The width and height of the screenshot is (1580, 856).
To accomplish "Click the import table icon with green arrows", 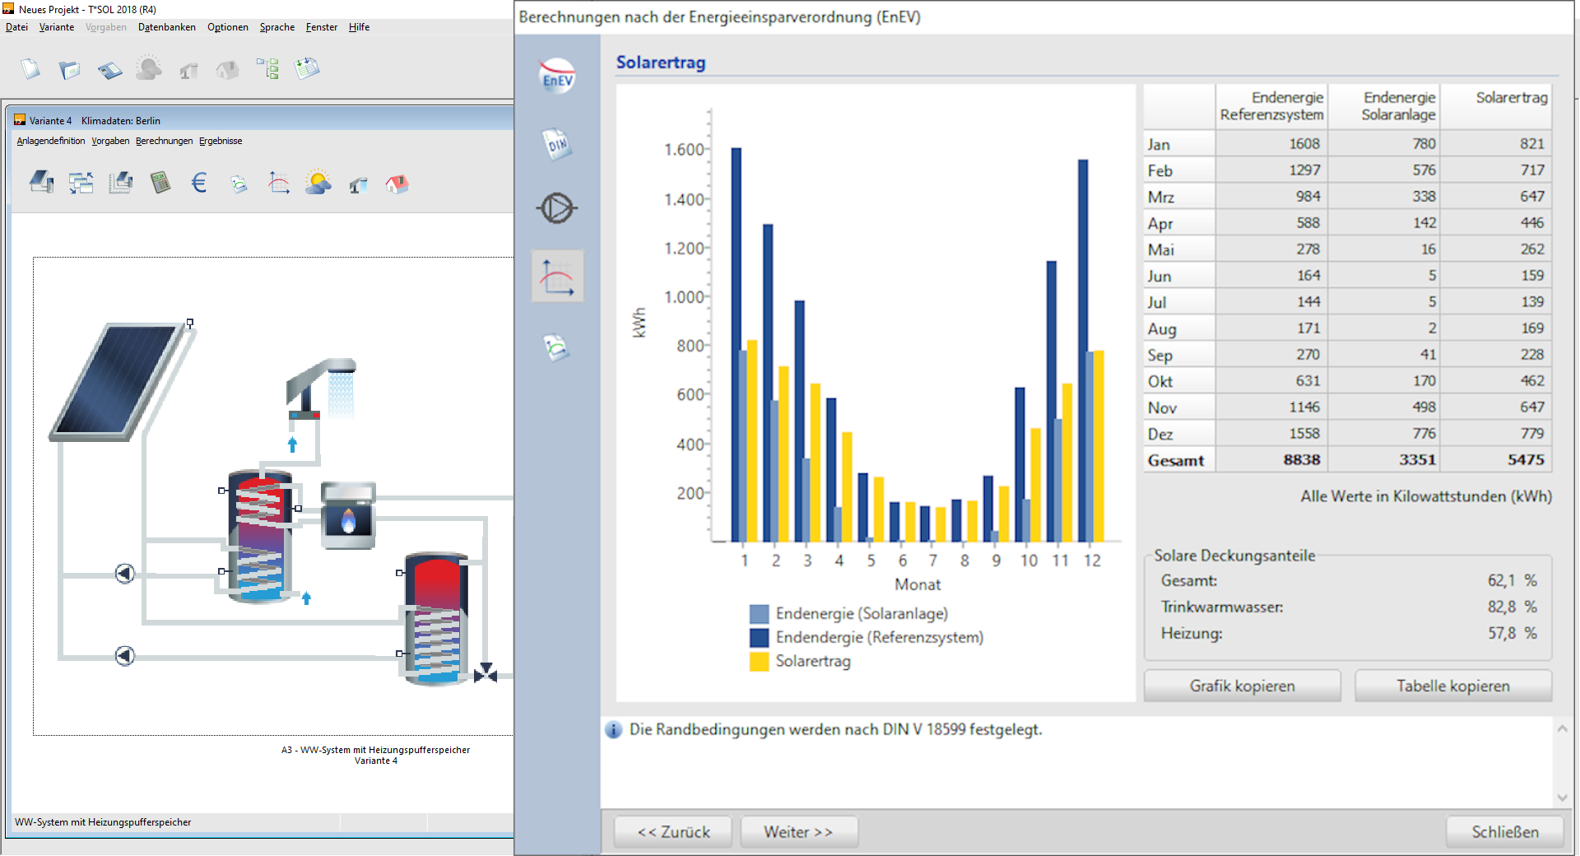I will coord(307,68).
